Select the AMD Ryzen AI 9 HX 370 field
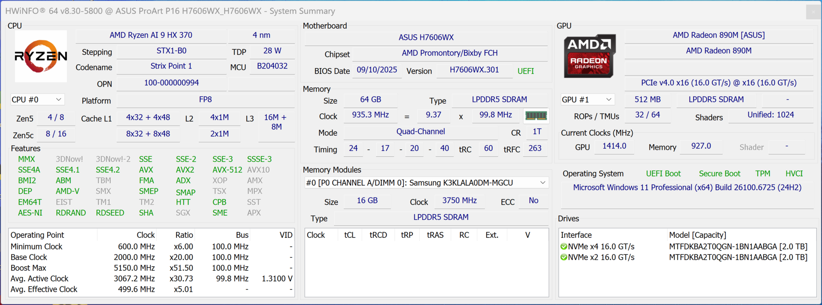This screenshot has height=305, width=822. tap(151, 35)
